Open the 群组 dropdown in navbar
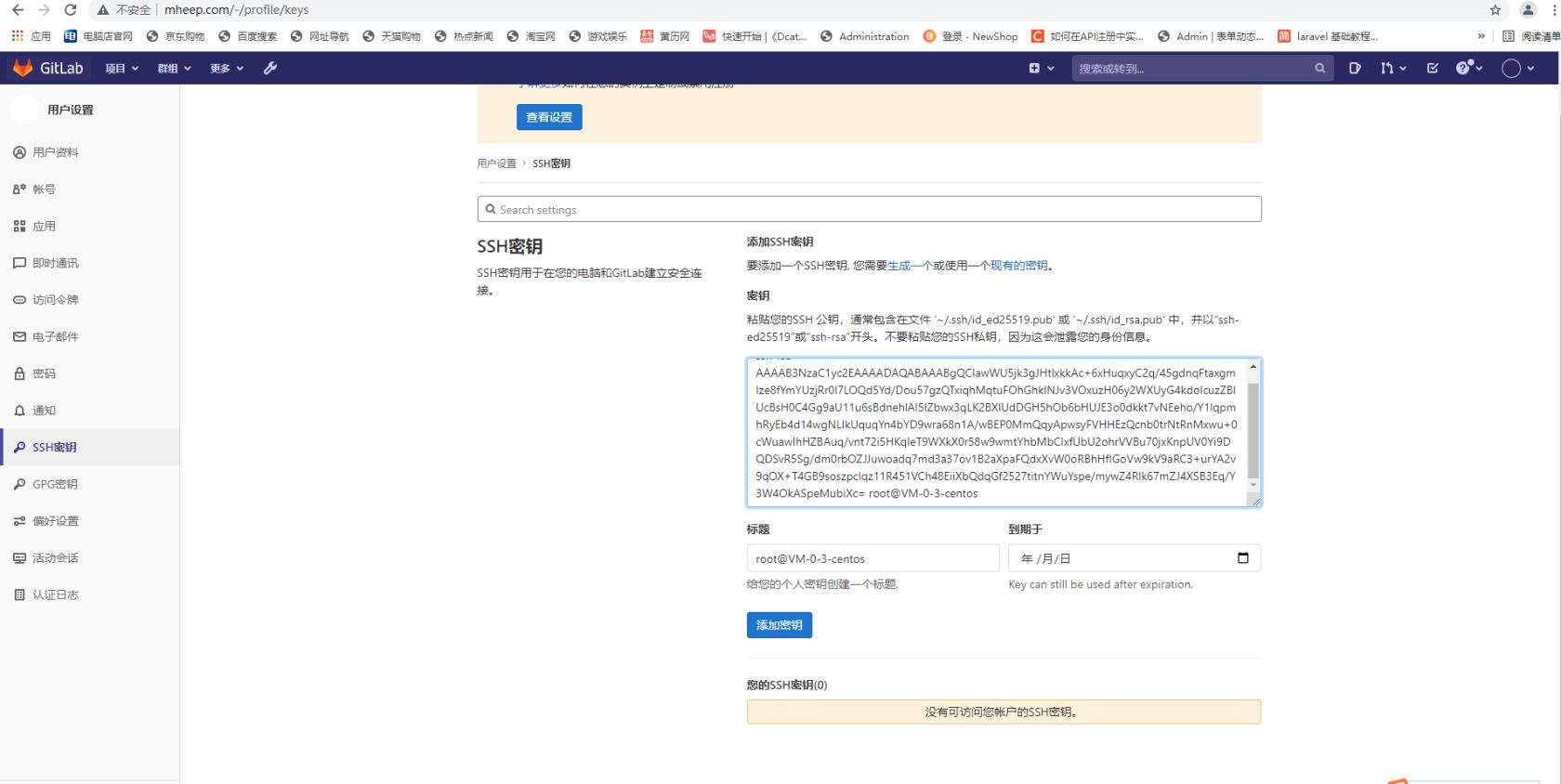This screenshot has height=784, width=1561. point(174,68)
